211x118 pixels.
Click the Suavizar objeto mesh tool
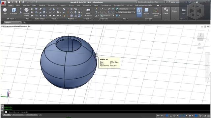pyautogui.click(x=26, y=12)
